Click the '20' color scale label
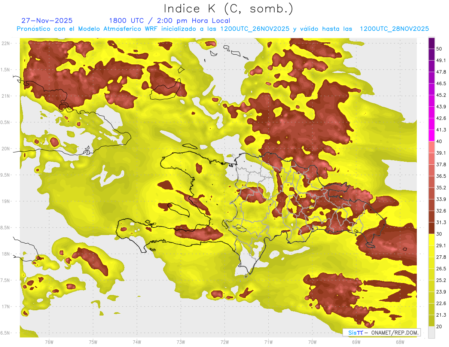Screen dimensions: 449x347 (440, 326)
